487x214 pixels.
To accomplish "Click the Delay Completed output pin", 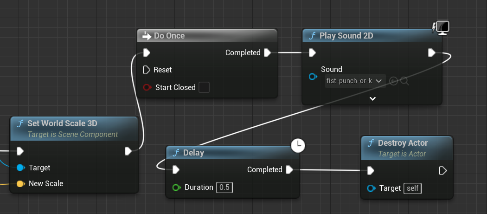I will [289, 169].
